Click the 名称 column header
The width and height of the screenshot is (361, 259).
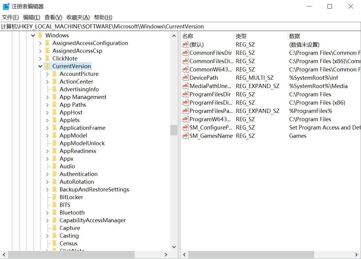(x=188, y=36)
